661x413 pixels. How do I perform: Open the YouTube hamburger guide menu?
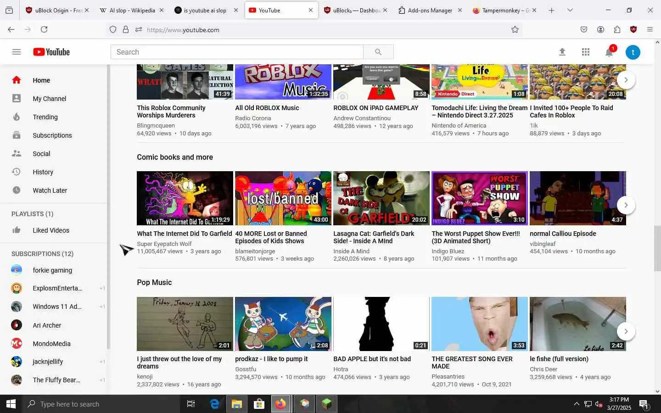pos(17,52)
